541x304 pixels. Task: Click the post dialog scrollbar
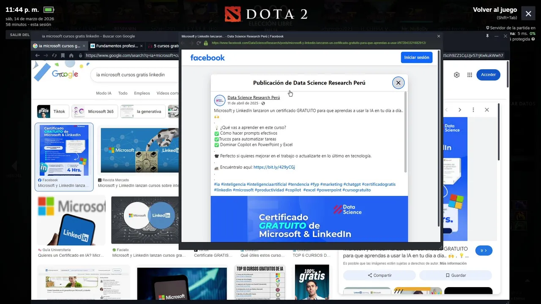coord(405,132)
